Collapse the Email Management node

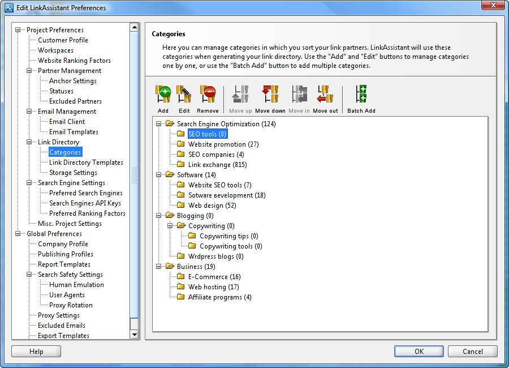click(29, 111)
